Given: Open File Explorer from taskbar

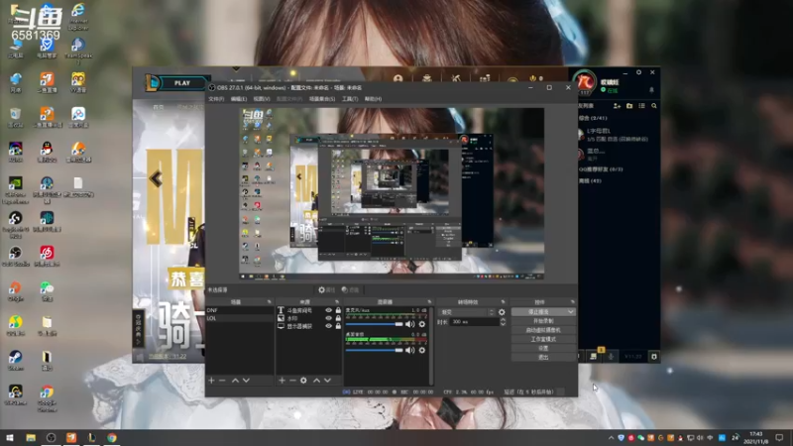Looking at the screenshot, I should tap(31, 437).
